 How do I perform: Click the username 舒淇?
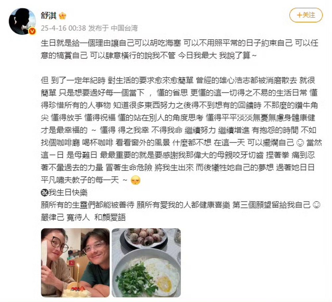49,15
